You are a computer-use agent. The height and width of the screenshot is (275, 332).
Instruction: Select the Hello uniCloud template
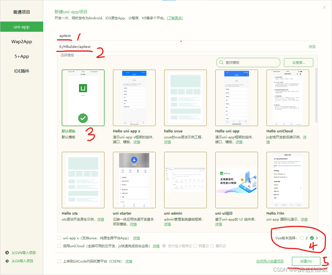288,98
